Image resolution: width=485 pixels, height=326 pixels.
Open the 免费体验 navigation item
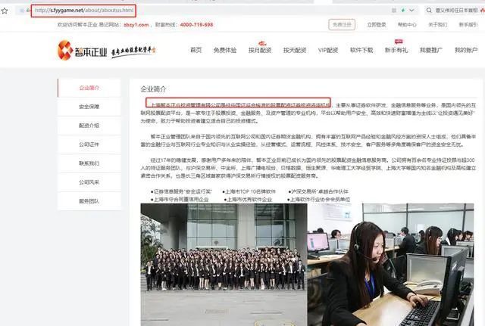(225, 50)
